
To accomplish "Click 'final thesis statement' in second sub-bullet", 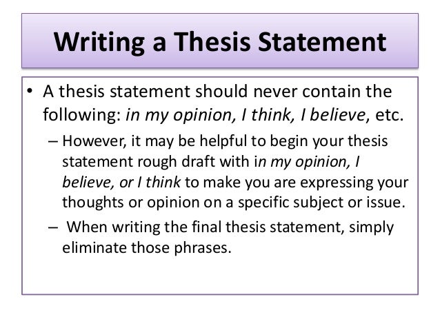I will 268,227.
